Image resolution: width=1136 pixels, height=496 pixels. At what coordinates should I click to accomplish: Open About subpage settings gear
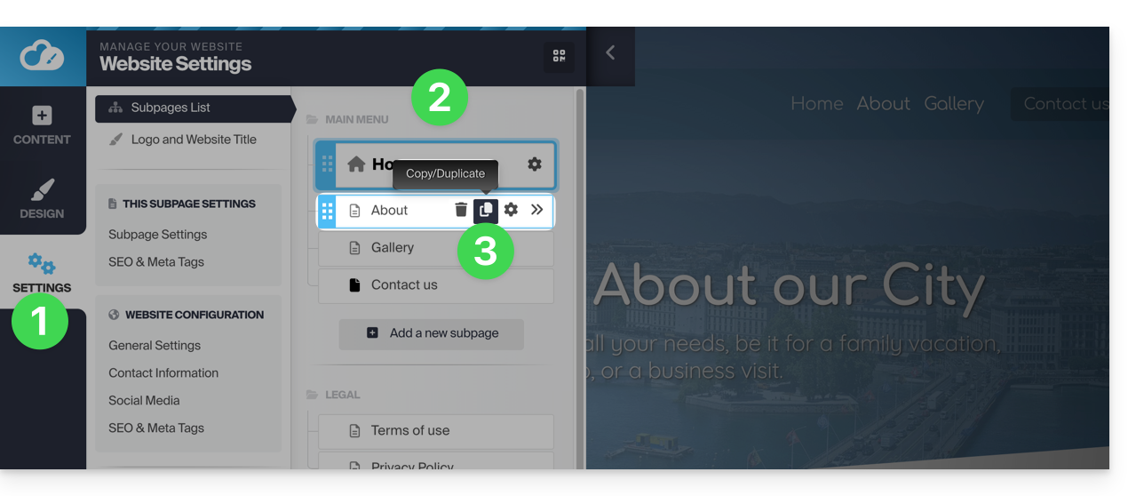[x=511, y=210]
